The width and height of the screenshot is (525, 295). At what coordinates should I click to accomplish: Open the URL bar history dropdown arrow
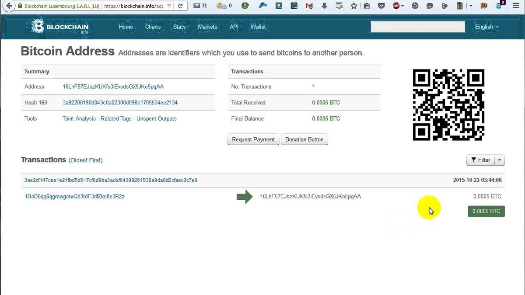coord(169,6)
